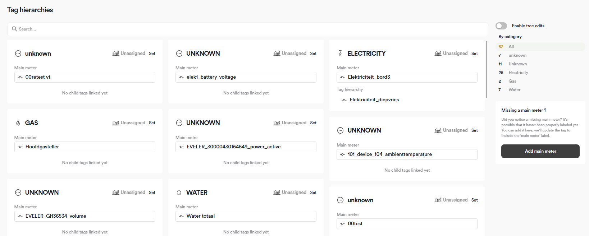Click the meter icon next to Hoofdgasteller
Screen dimensions: 589x236
tap(20, 147)
